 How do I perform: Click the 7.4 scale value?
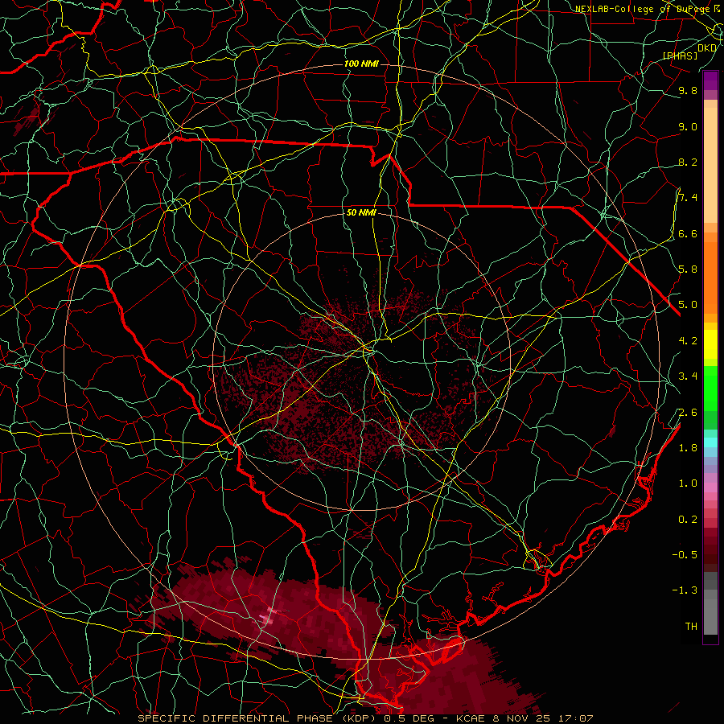688,198
